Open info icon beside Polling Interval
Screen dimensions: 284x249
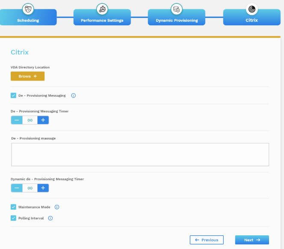pyautogui.click(x=50, y=218)
